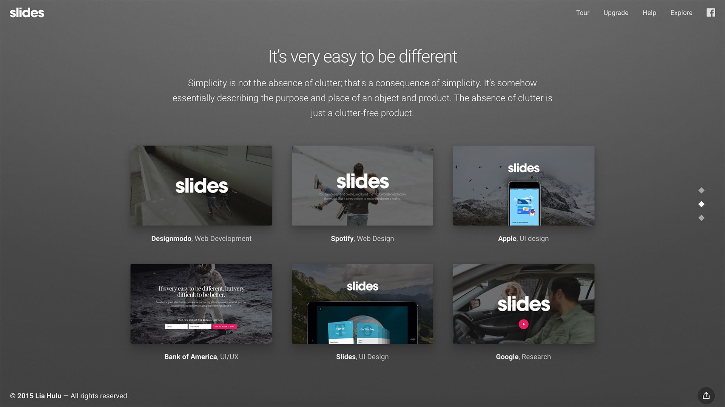725x407 pixels.
Task: Select the Slides UI Design thumbnail
Action: point(362,303)
